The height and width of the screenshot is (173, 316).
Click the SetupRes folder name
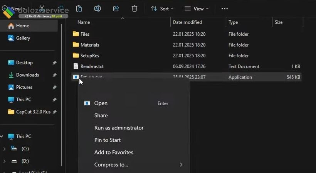[90, 56]
